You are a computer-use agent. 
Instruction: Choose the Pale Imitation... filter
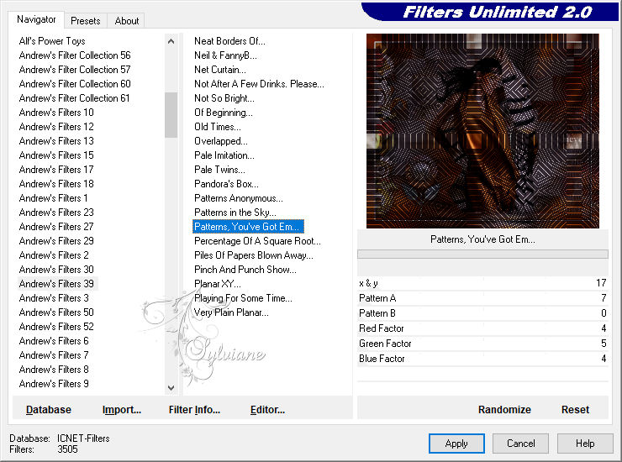tap(224, 155)
